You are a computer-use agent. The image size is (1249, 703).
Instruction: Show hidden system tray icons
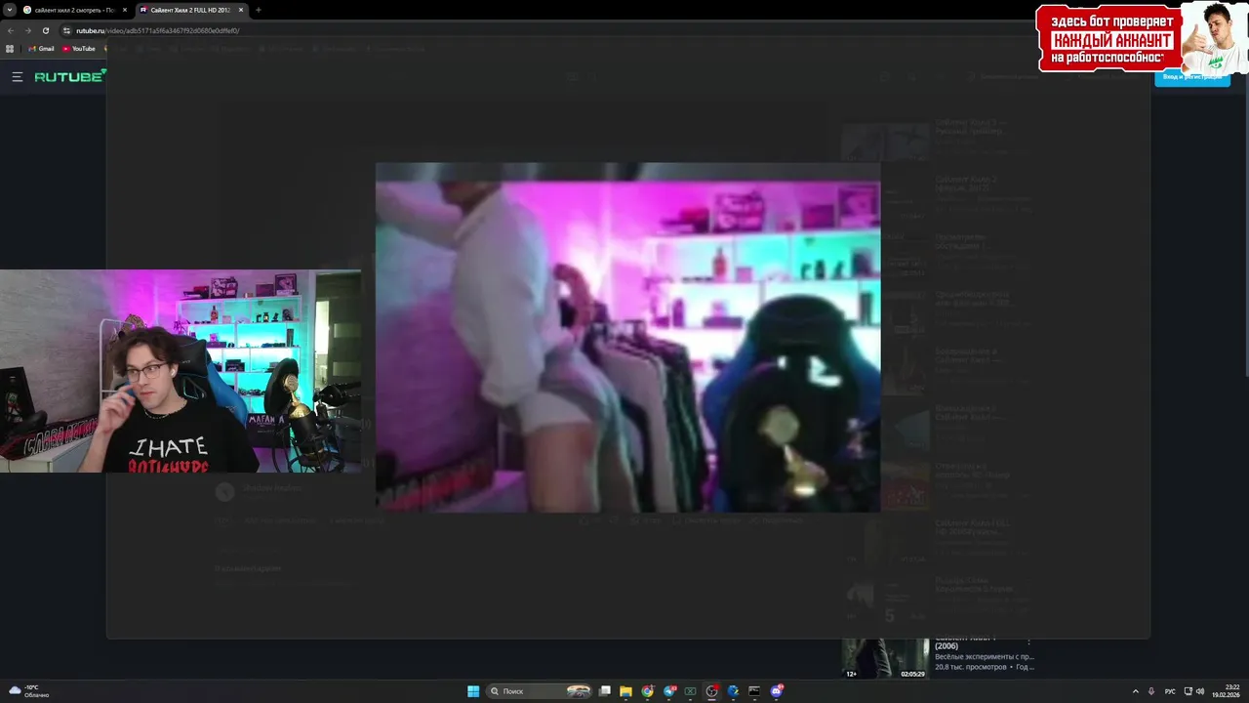[x=1135, y=691]
